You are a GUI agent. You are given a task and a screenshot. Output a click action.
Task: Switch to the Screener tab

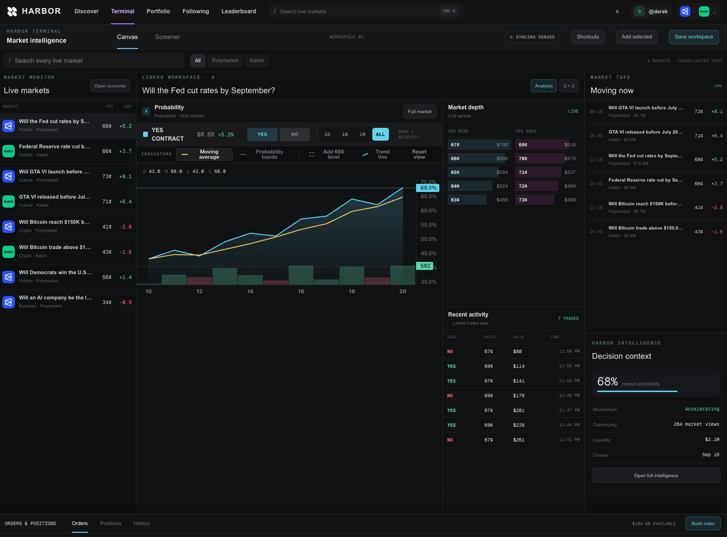tap(167, 37)
